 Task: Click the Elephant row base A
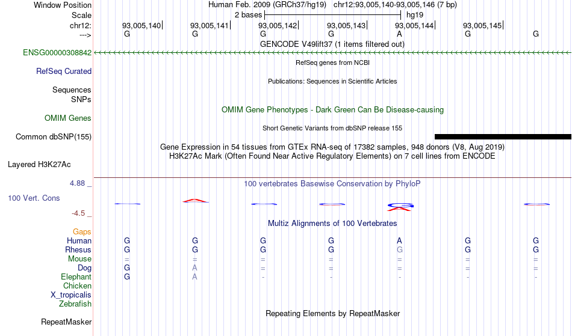point(195,276)
